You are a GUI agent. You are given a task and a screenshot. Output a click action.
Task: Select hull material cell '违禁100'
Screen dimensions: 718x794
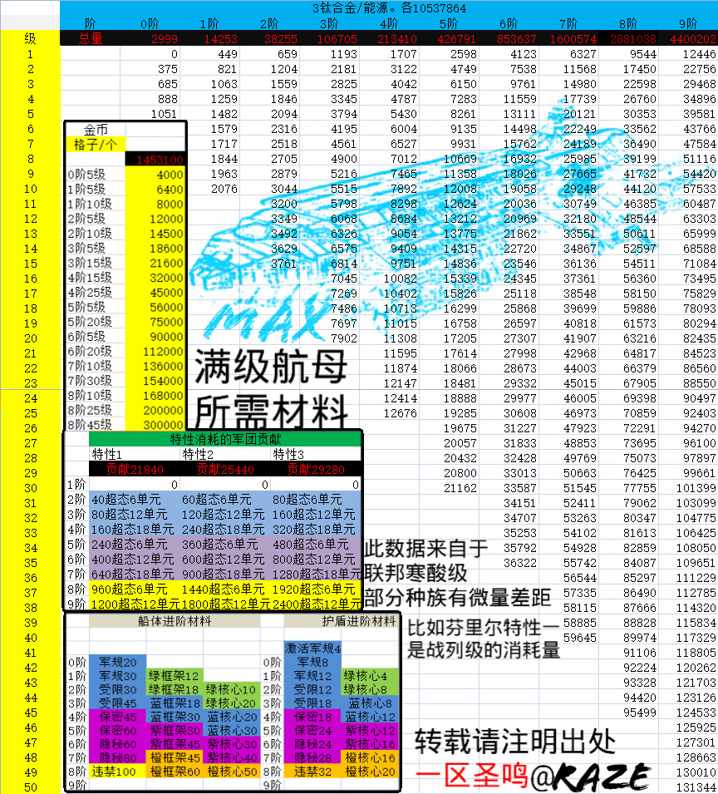tap(117, 772)
